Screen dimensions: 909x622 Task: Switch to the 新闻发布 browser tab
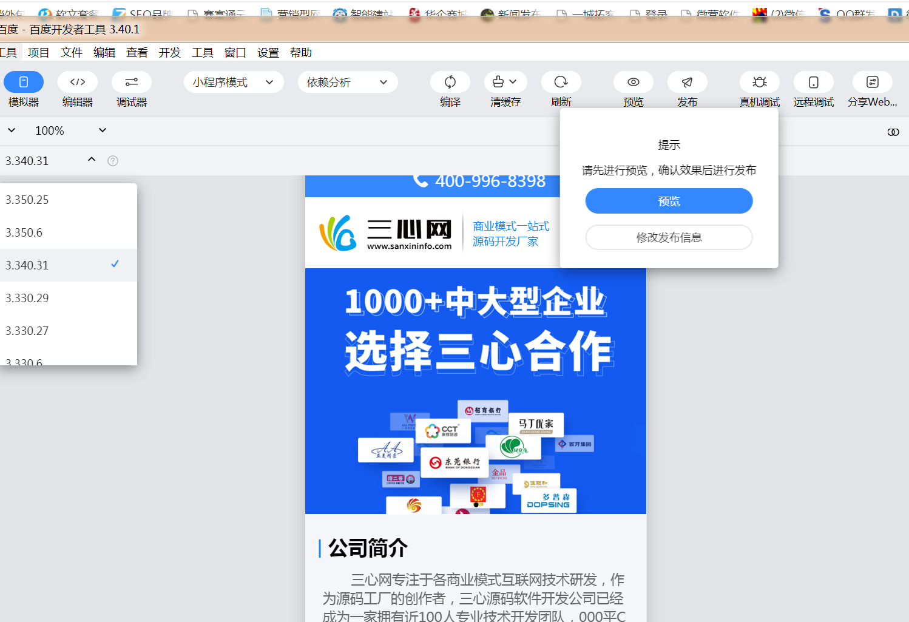click(511, 13)
